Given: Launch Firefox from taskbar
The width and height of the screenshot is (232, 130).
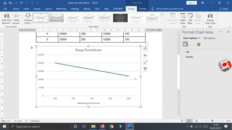Looking at the screenshot, I should click(102, 126).
